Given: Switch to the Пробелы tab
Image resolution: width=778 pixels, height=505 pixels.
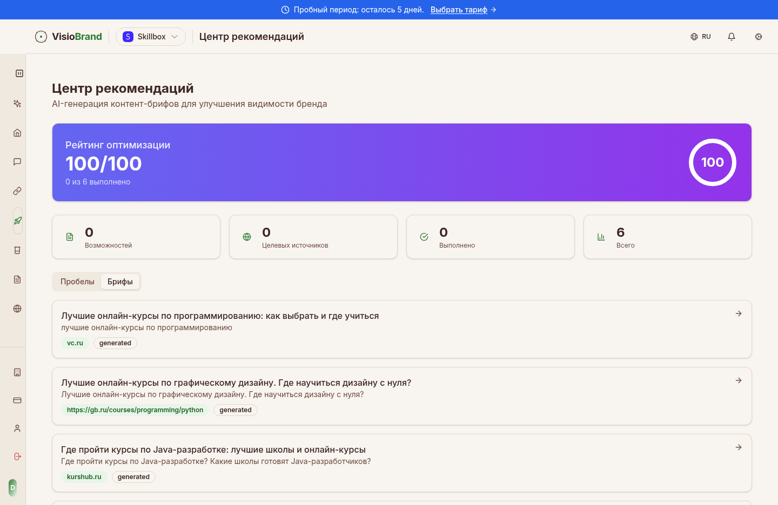Looking at the screenshot, I should click(77, 281).
